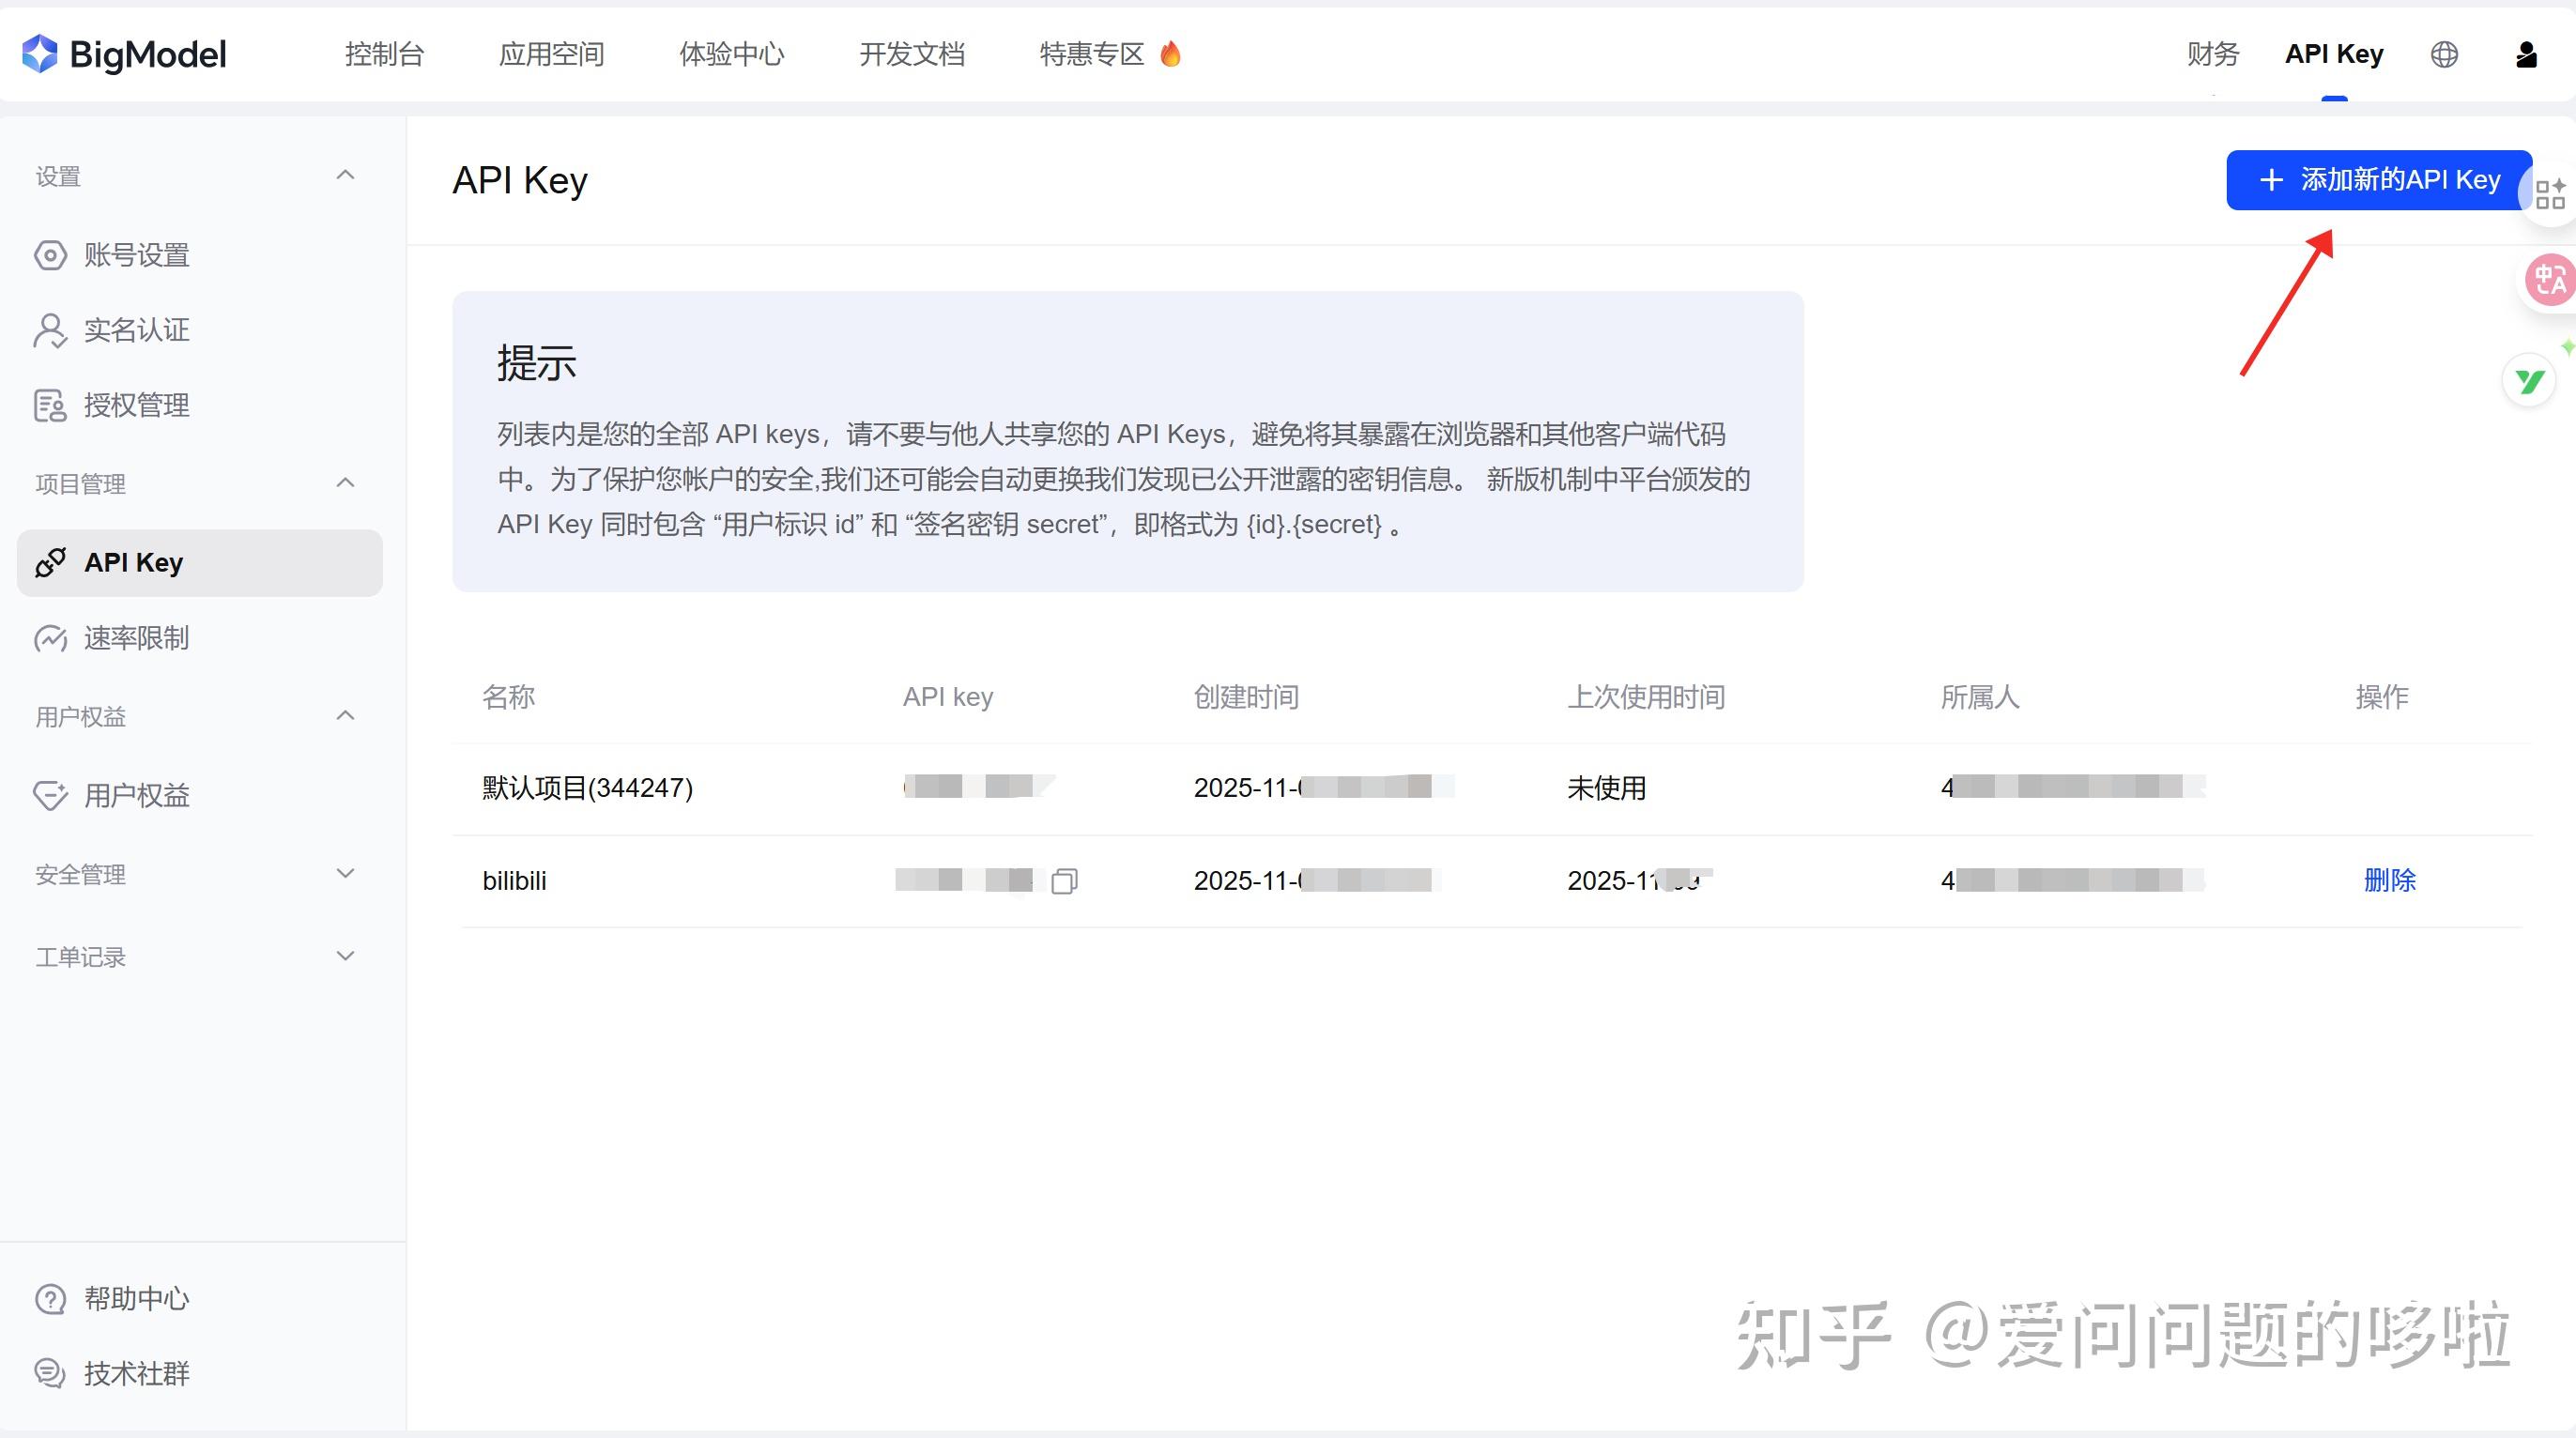Click the 技术社群 chat bubble icon

coord(50,1373)
